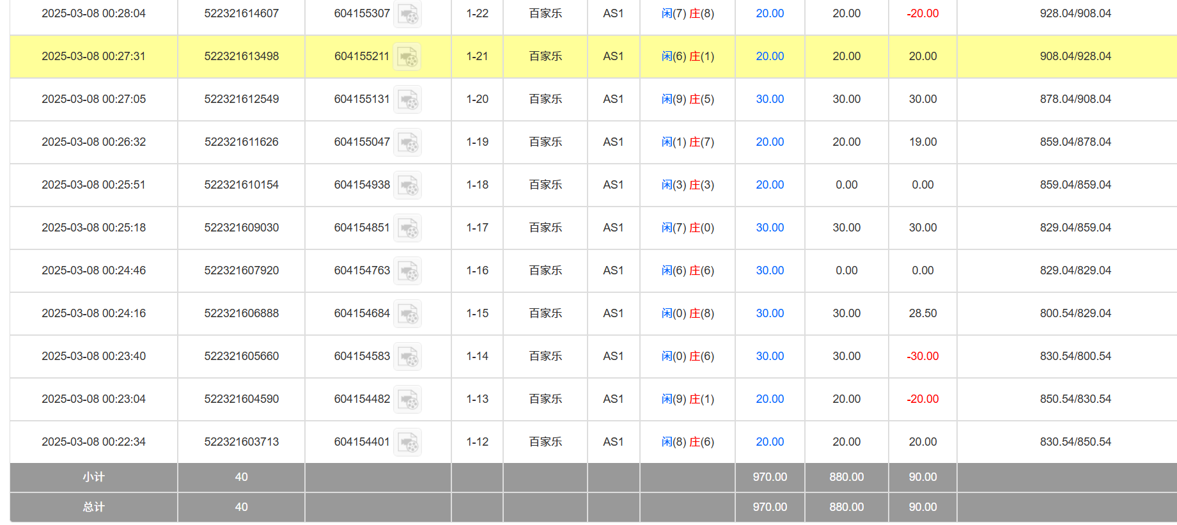Open video icon for round 604154583
1177x525 pixels.
[x=407, y=357]
